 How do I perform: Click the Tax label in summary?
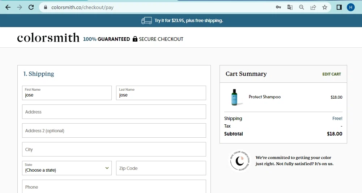pos(227,126)
